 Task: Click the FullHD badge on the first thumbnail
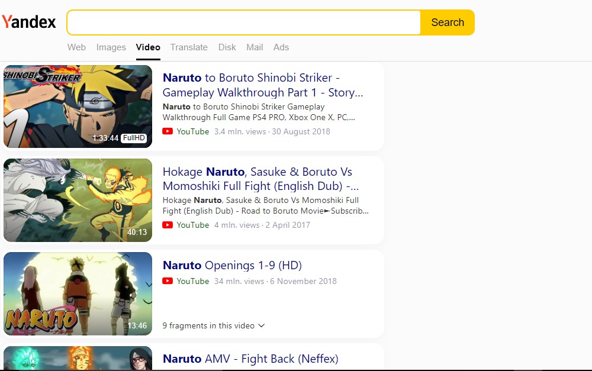tap(134, 138)
